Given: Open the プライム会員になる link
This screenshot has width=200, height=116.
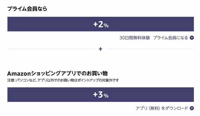Looking at the screenshot, I should pyautogui.click(x=171, y=38).
